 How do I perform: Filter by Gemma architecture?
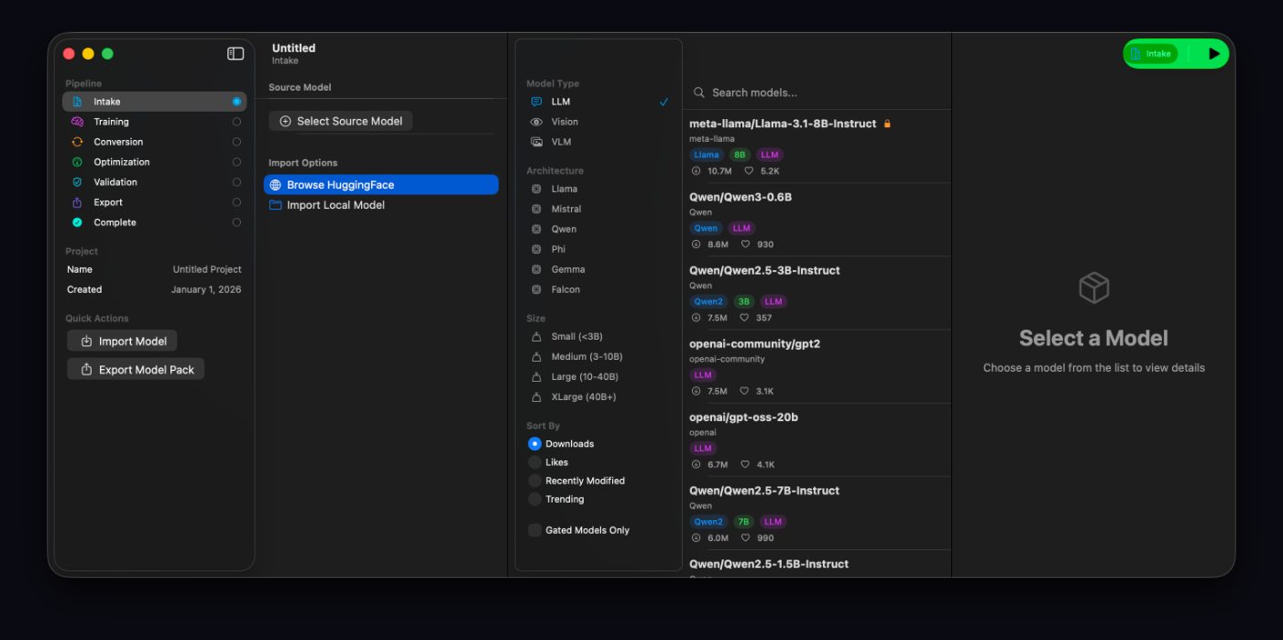click(x=599, y=269)
